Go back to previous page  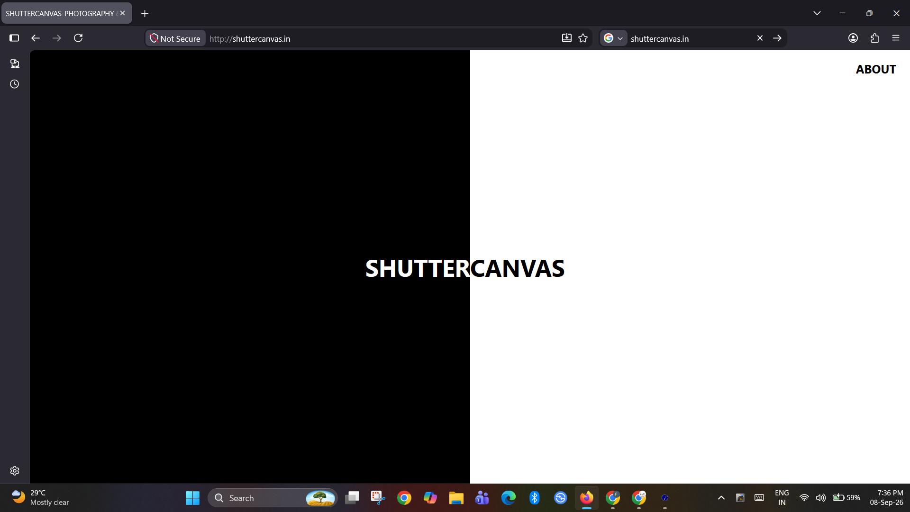pyautogui.click(x=36, y=38)
